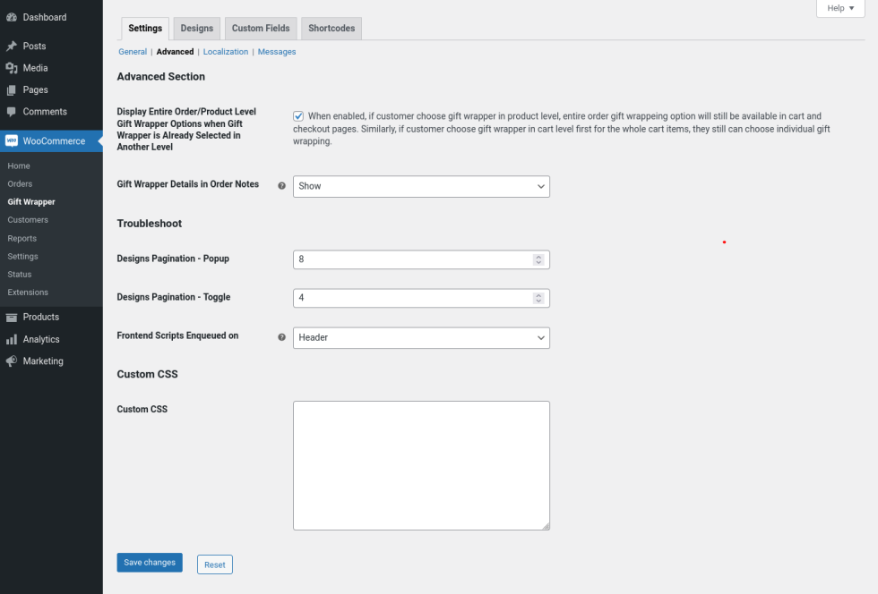
Task: Click the Products archive icon
Action: [12, 318]
